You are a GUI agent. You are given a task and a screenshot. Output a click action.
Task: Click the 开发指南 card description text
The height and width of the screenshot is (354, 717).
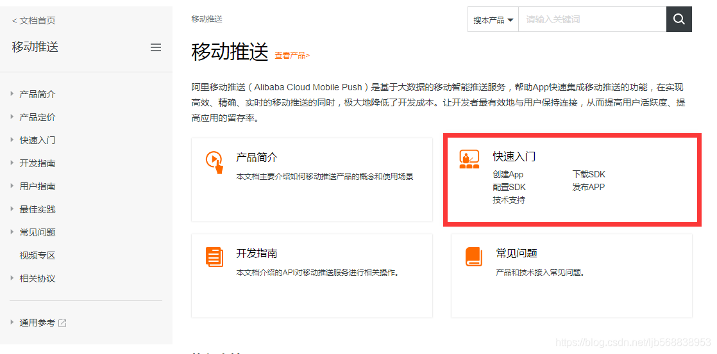pyautogui.click(x=318, y=273)
